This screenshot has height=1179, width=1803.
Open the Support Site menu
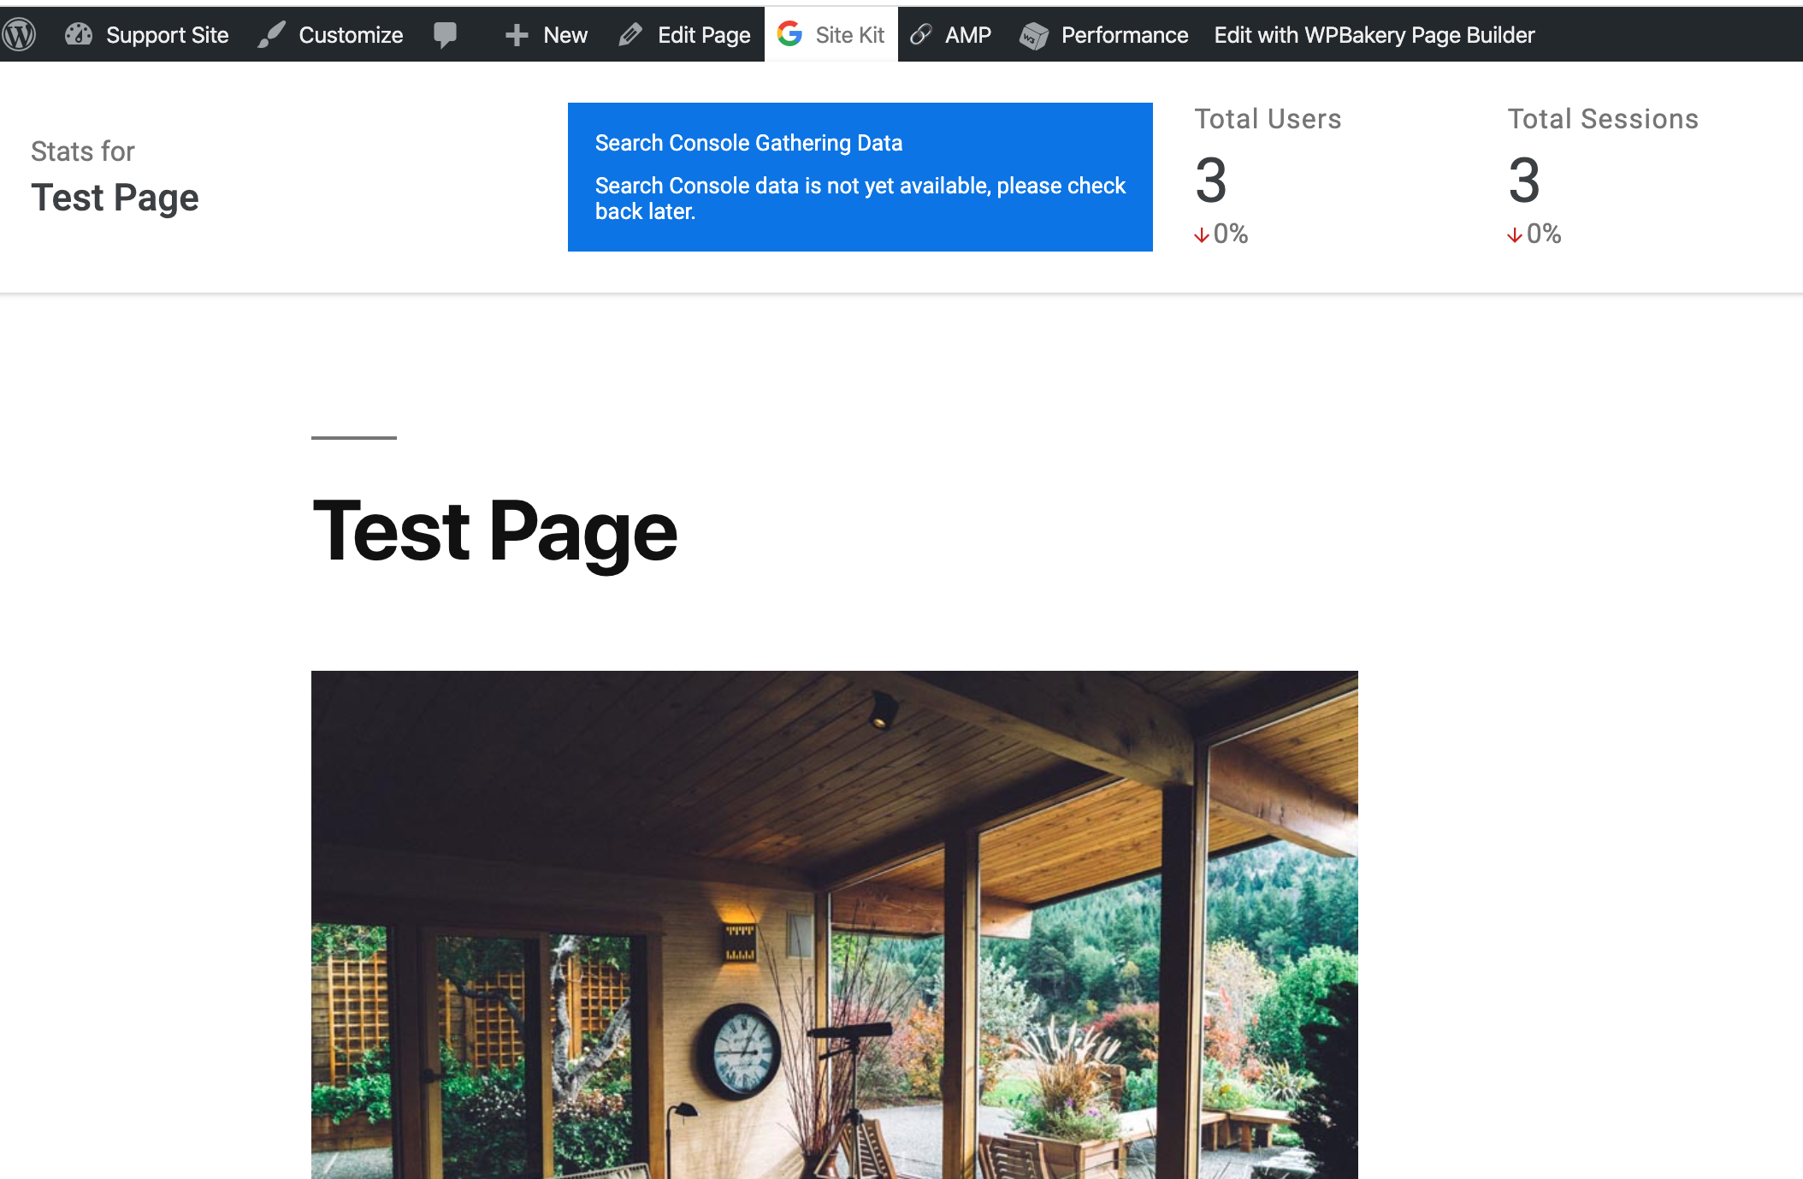[167, 35]
